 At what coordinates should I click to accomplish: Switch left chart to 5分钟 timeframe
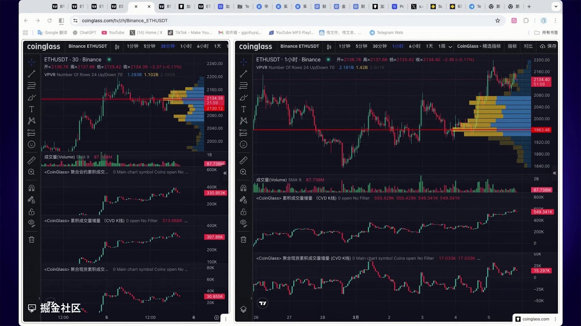coord(149,46)
